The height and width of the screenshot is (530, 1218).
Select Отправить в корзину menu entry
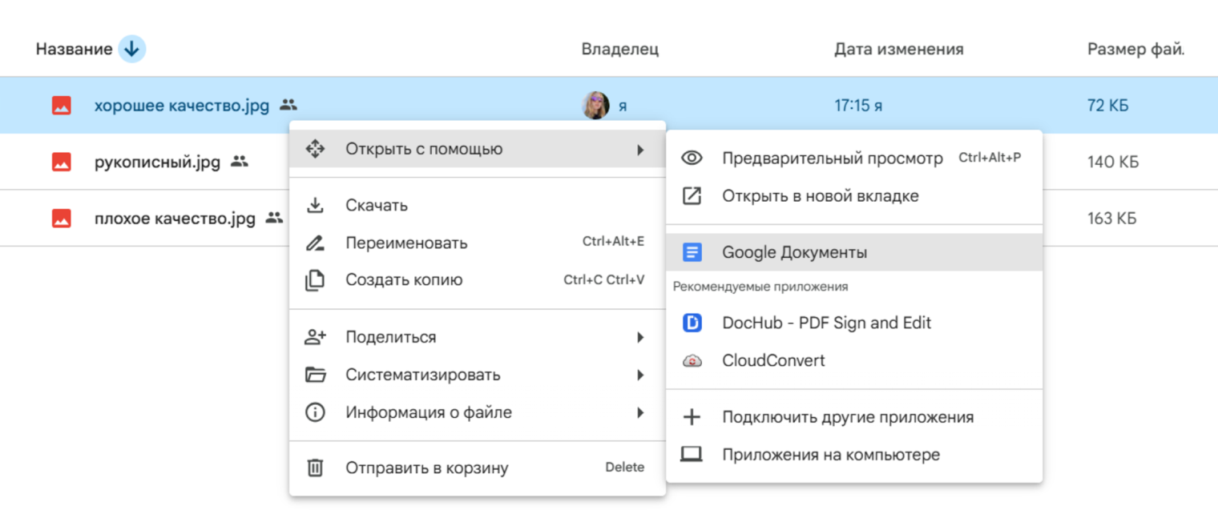tap(477, 468)
